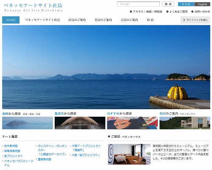Open the 地中美術館 link
212x170 pixels.
[11, 146]
